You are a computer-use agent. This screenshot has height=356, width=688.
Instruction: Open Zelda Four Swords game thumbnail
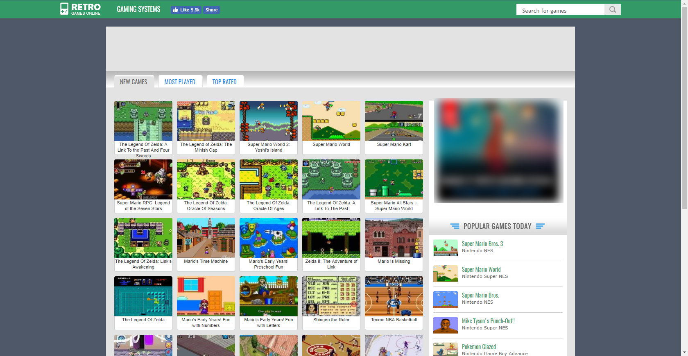tap(143, 121)
